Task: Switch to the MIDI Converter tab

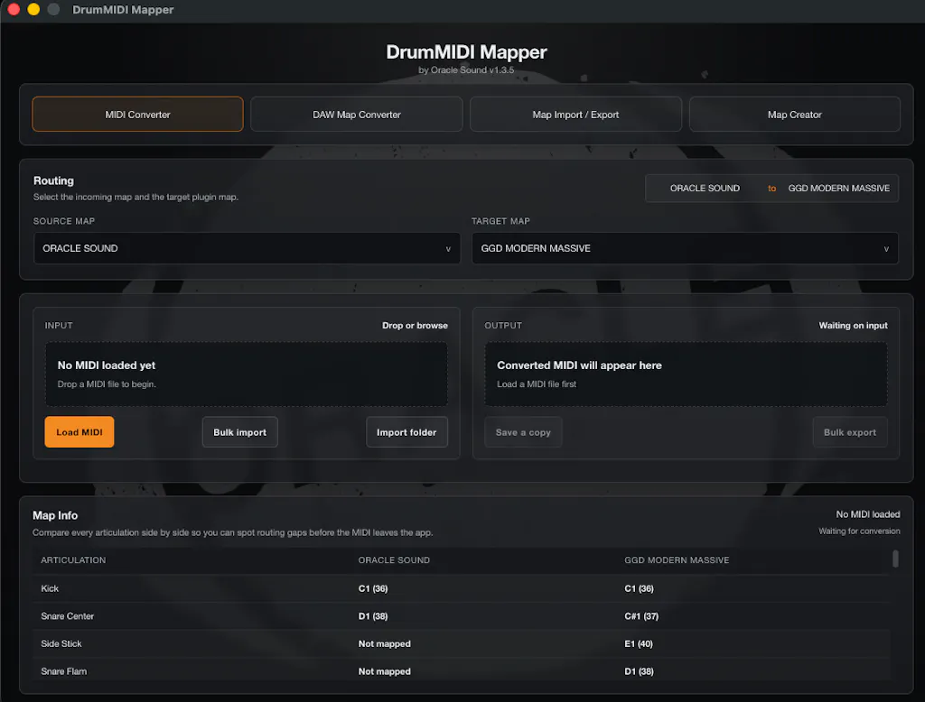Action: pos(137,115)
